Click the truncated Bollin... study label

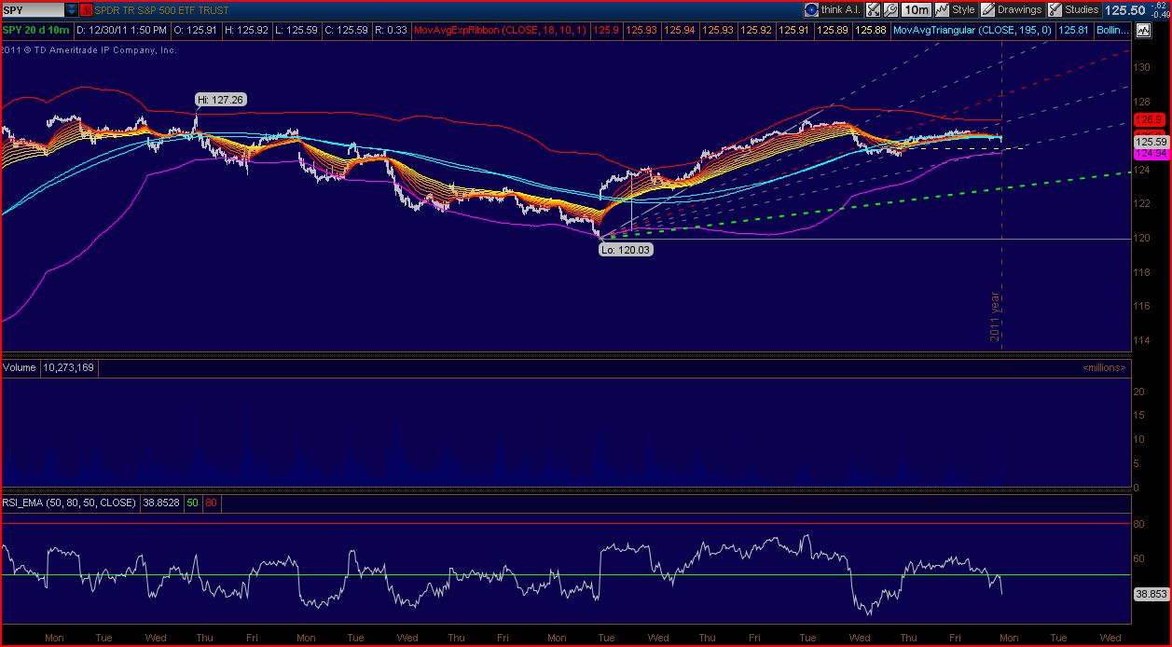[x=1114, y=30]
